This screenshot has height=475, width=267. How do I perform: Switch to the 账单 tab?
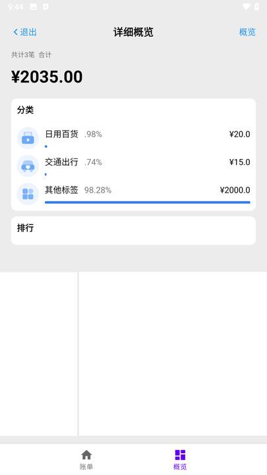click(x=86, y=459)
